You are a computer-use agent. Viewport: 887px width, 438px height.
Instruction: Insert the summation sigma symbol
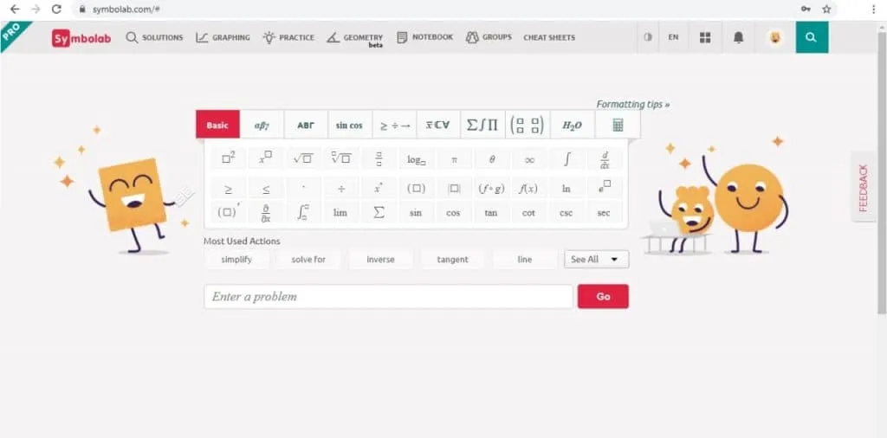coord(379,212)
